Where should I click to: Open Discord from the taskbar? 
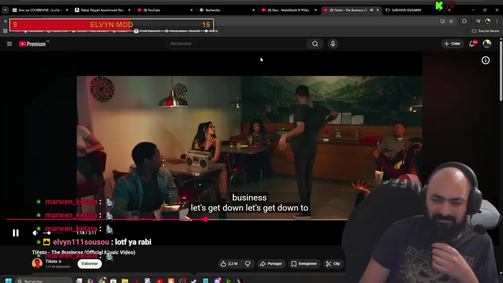[x=217, y=281]
